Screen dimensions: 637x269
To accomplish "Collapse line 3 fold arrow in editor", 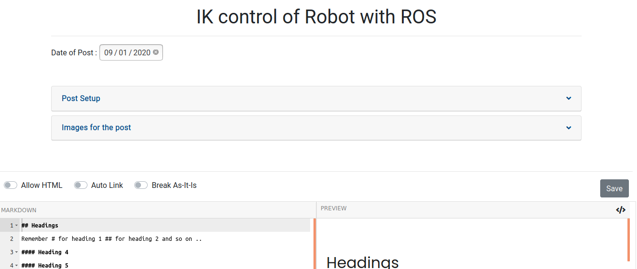I will point(16,252).
